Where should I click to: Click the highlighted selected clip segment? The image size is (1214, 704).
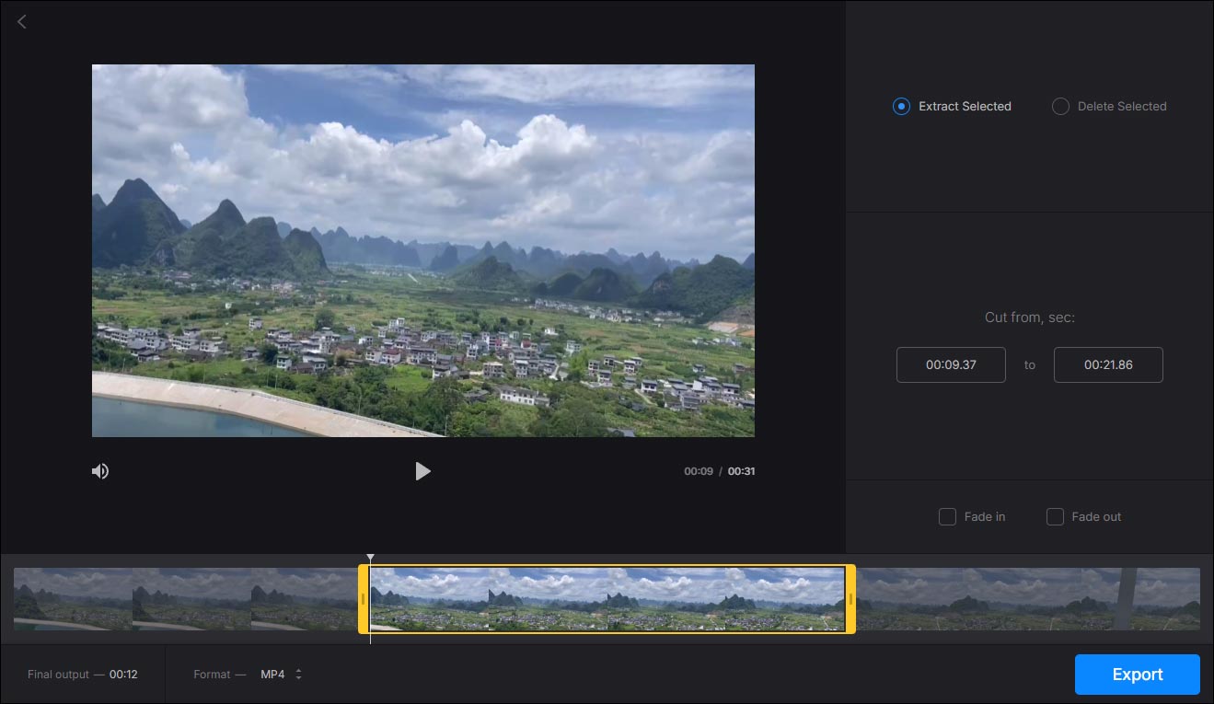click(x=607, y=598)
